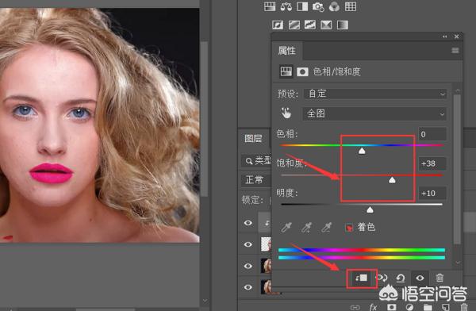The height and width of the screenshot is (311, 476).
Task: Reset adjustment to defaults
Action: 401,278
